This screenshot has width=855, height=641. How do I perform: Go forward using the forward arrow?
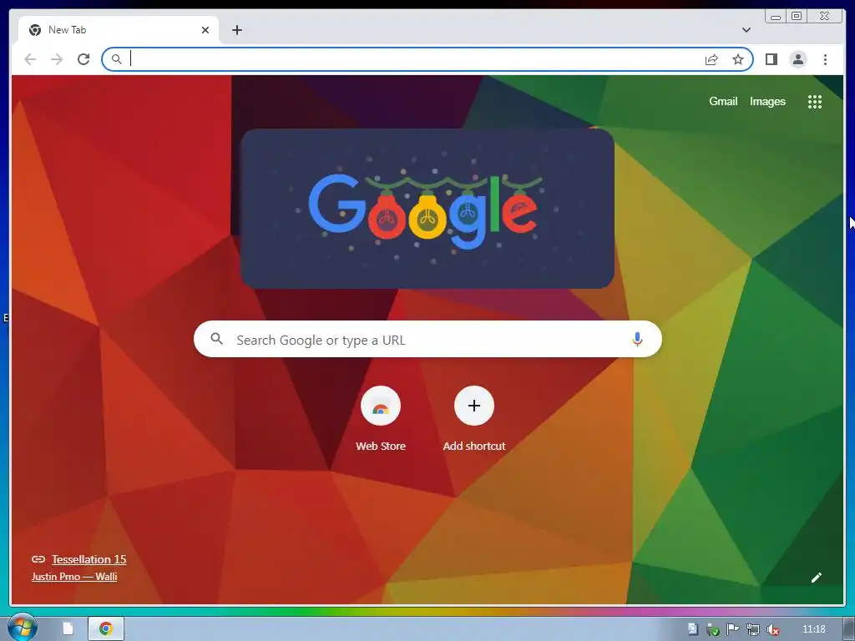click(x=57, y=59)
